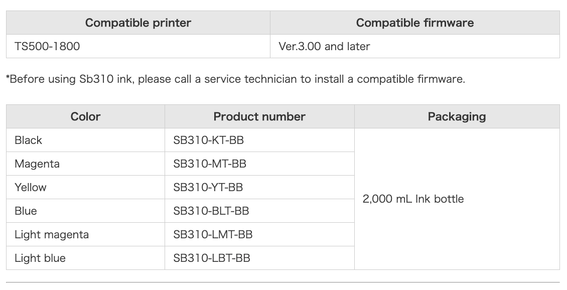This screenshot has height=290, width=567.
Task: Click product number SB310-BLT-BB
Action: click(211, 211)
